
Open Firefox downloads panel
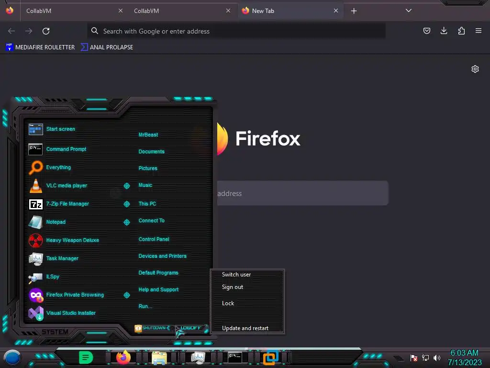coord(444,31)
